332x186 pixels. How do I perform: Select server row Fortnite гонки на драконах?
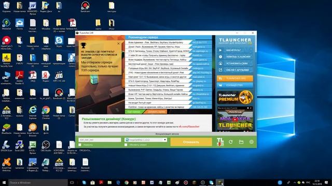(169, 107)
